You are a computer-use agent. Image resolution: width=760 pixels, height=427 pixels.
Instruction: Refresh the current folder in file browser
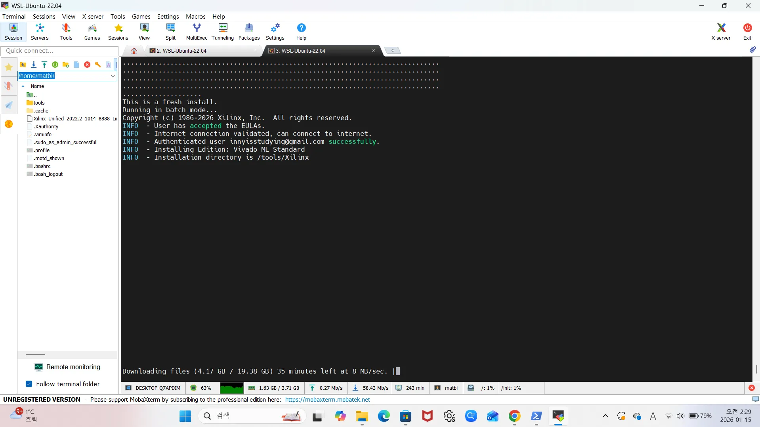[55, 65]
